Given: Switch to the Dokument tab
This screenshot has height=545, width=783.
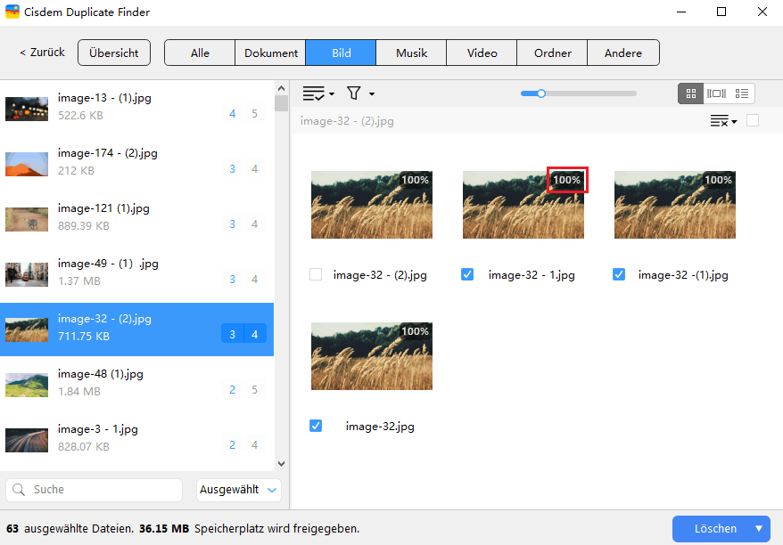Looking at the screenshot, I should tap(270, 53).
